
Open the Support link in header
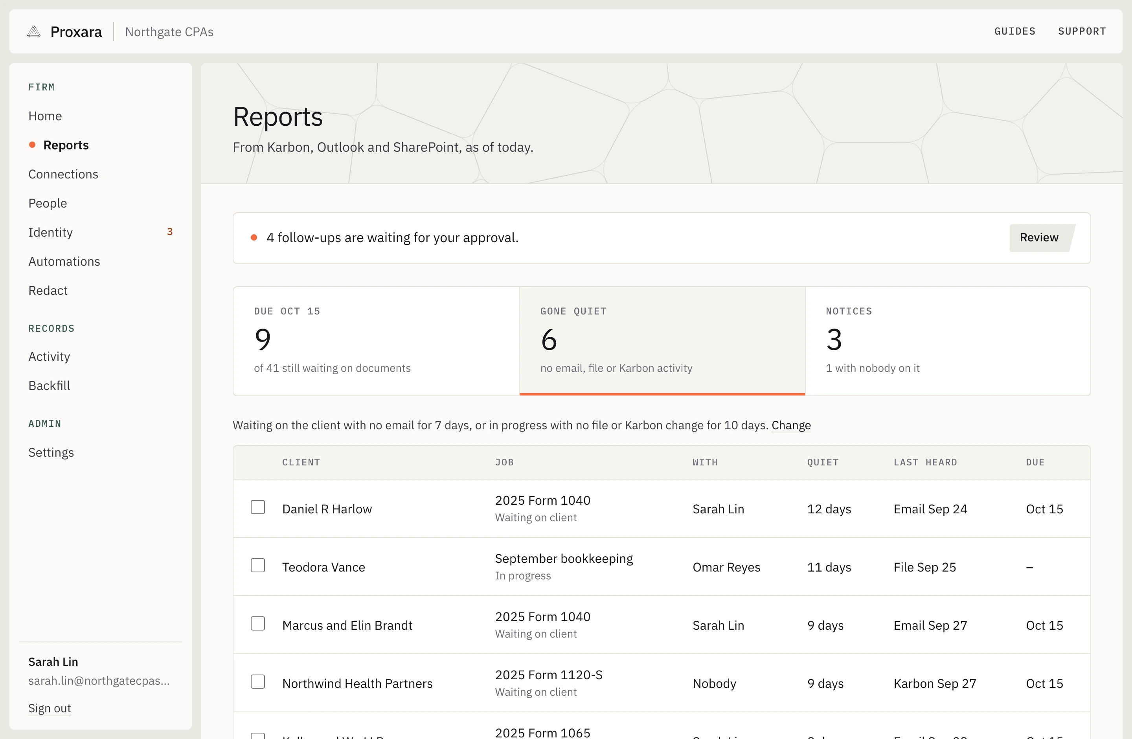1082,31
